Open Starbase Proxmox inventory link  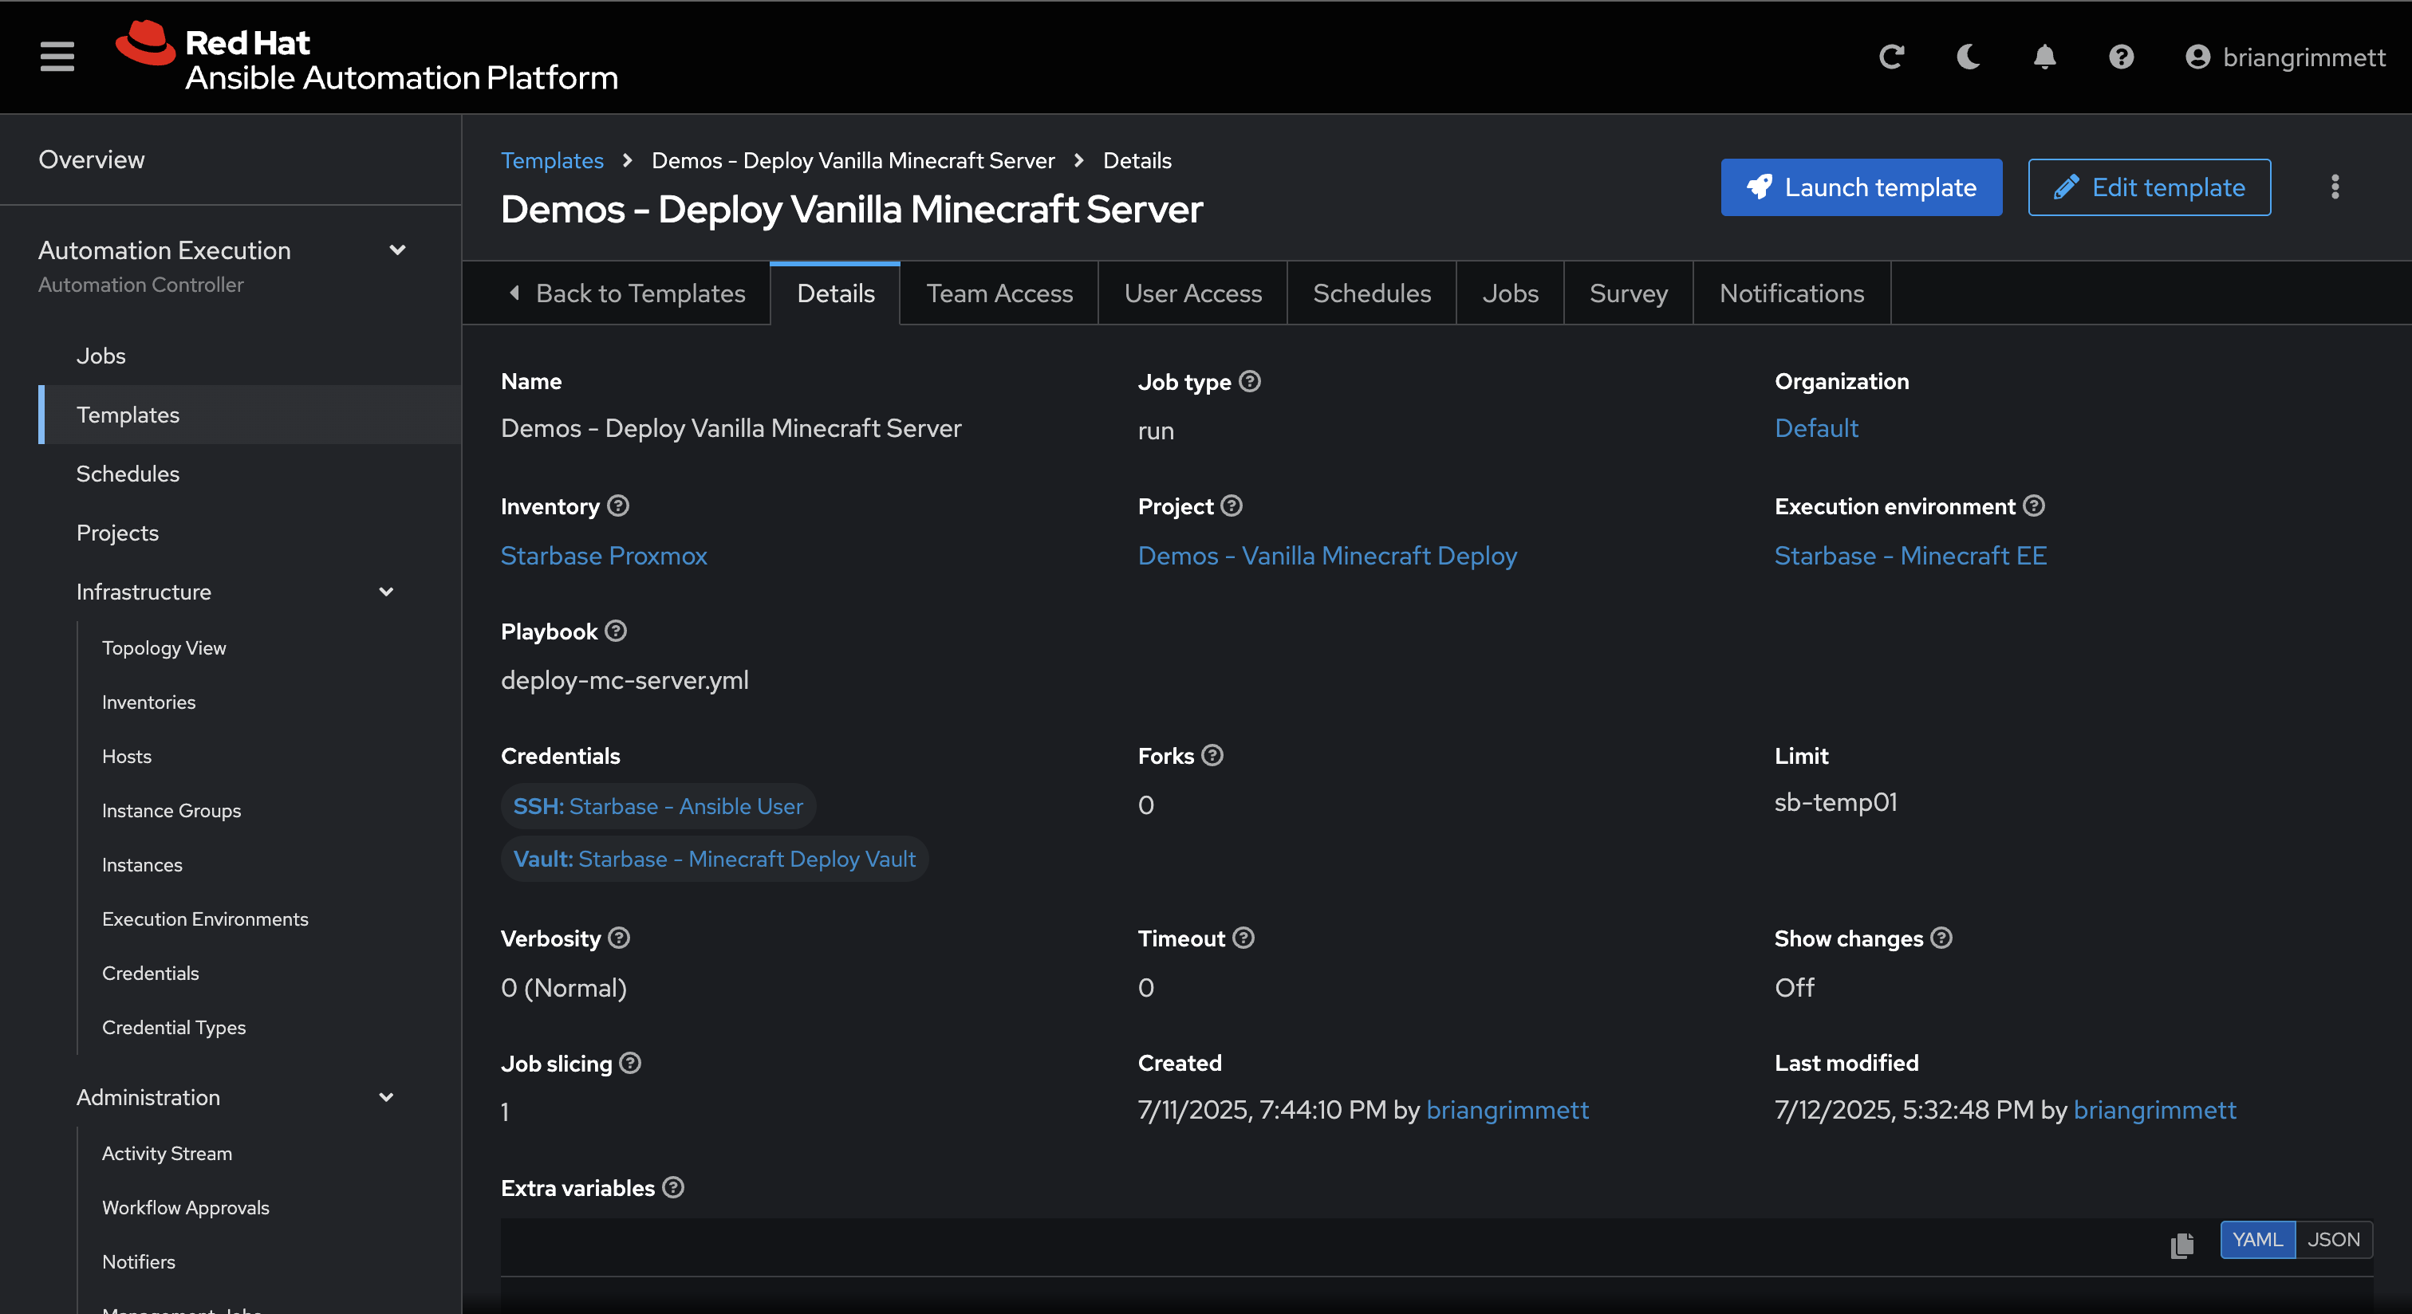coord(604,556)
